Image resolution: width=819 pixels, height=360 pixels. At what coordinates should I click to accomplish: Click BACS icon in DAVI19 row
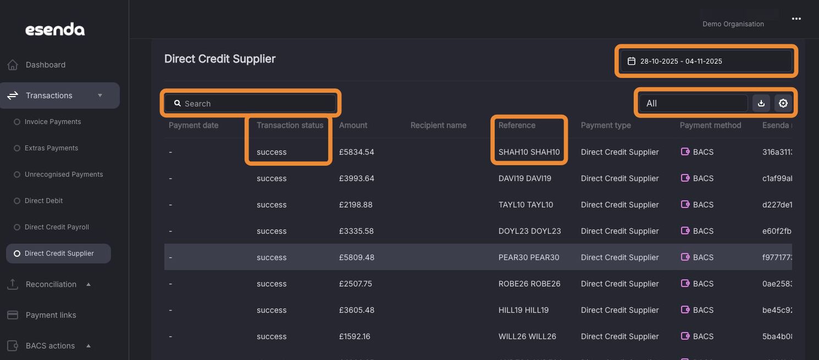(x=685, y=178)
